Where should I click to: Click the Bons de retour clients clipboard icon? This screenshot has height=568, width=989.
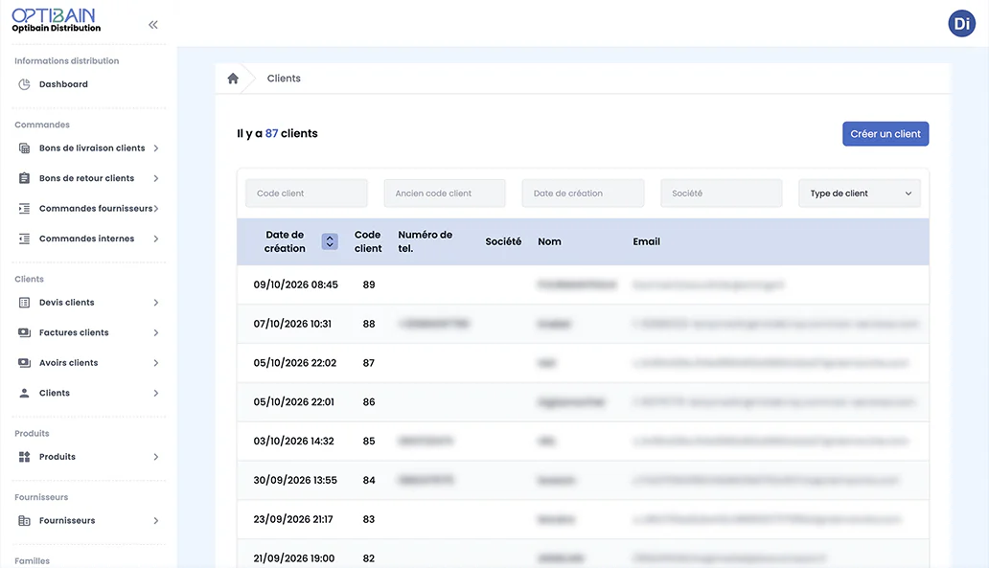24,178
